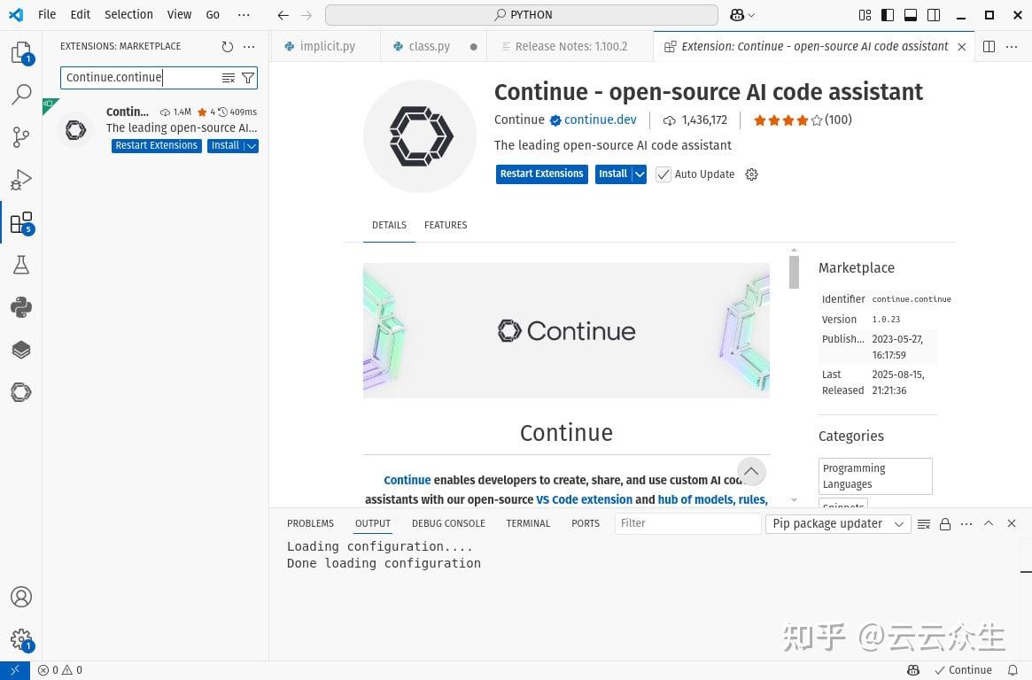The width and height of the screenshot is (1032, 680).
Task: Toggle the Auto Update checkbox
Action: click(x=663, y=174)
